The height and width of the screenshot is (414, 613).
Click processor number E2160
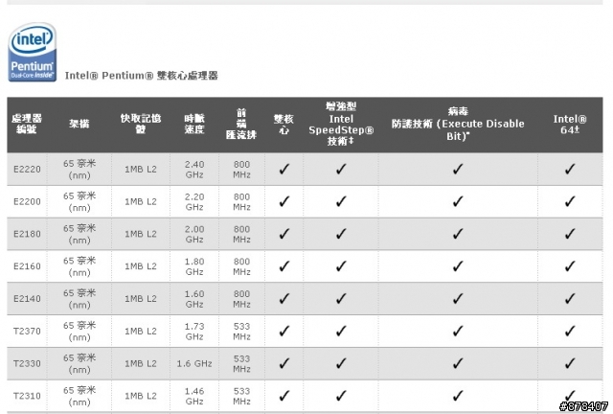pyautogui.click(x=27, y=266)
